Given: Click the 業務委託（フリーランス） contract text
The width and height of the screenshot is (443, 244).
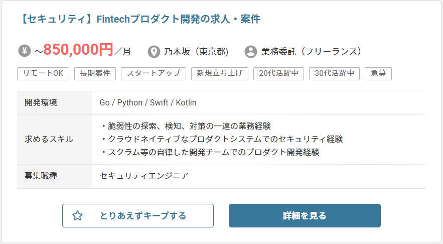Looking at the screenshot, I should (312, 51).
